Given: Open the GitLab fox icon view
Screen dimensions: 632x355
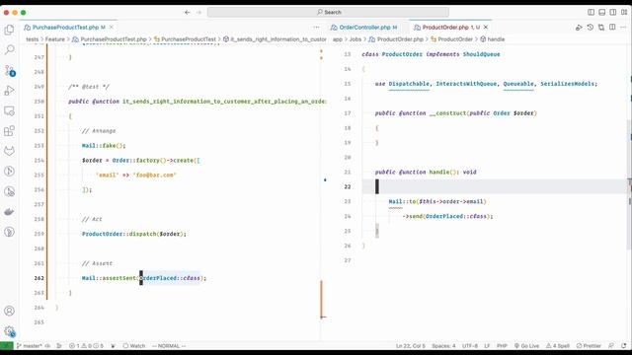Looking at the screenshot, I should pyautogui.click(x=9, y=151).
